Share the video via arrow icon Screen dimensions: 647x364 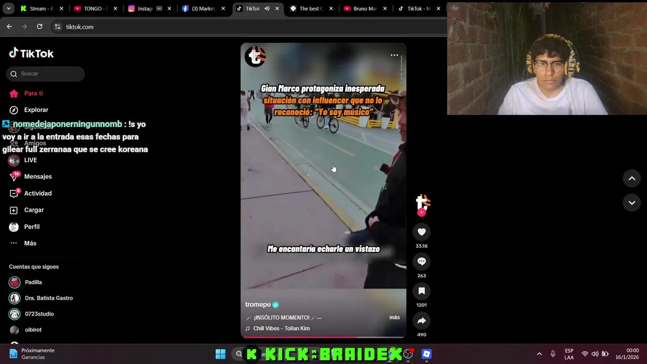point(422,321)
